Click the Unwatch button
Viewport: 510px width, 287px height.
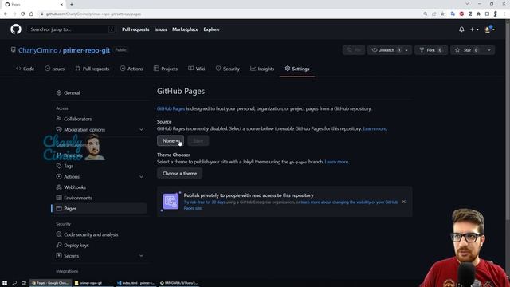pyautogui.click(x=386, y=50)
